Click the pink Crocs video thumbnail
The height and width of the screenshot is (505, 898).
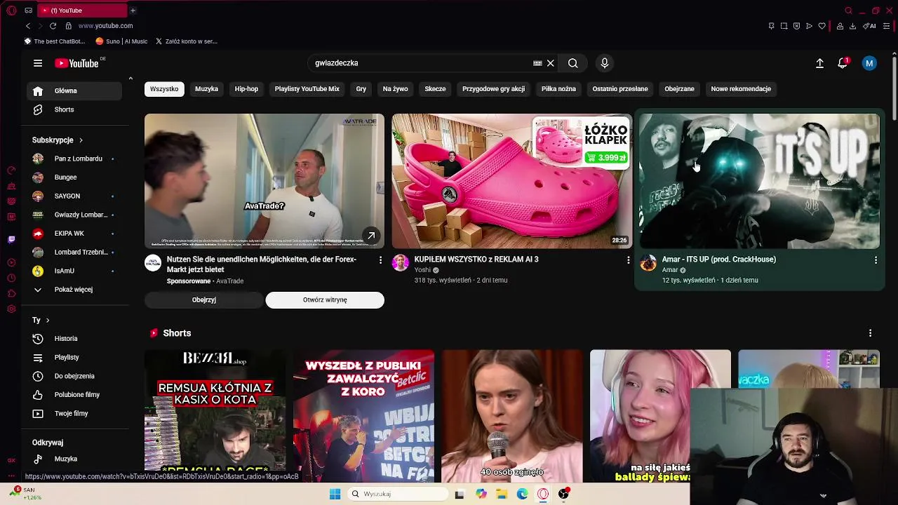pos(512,181)
